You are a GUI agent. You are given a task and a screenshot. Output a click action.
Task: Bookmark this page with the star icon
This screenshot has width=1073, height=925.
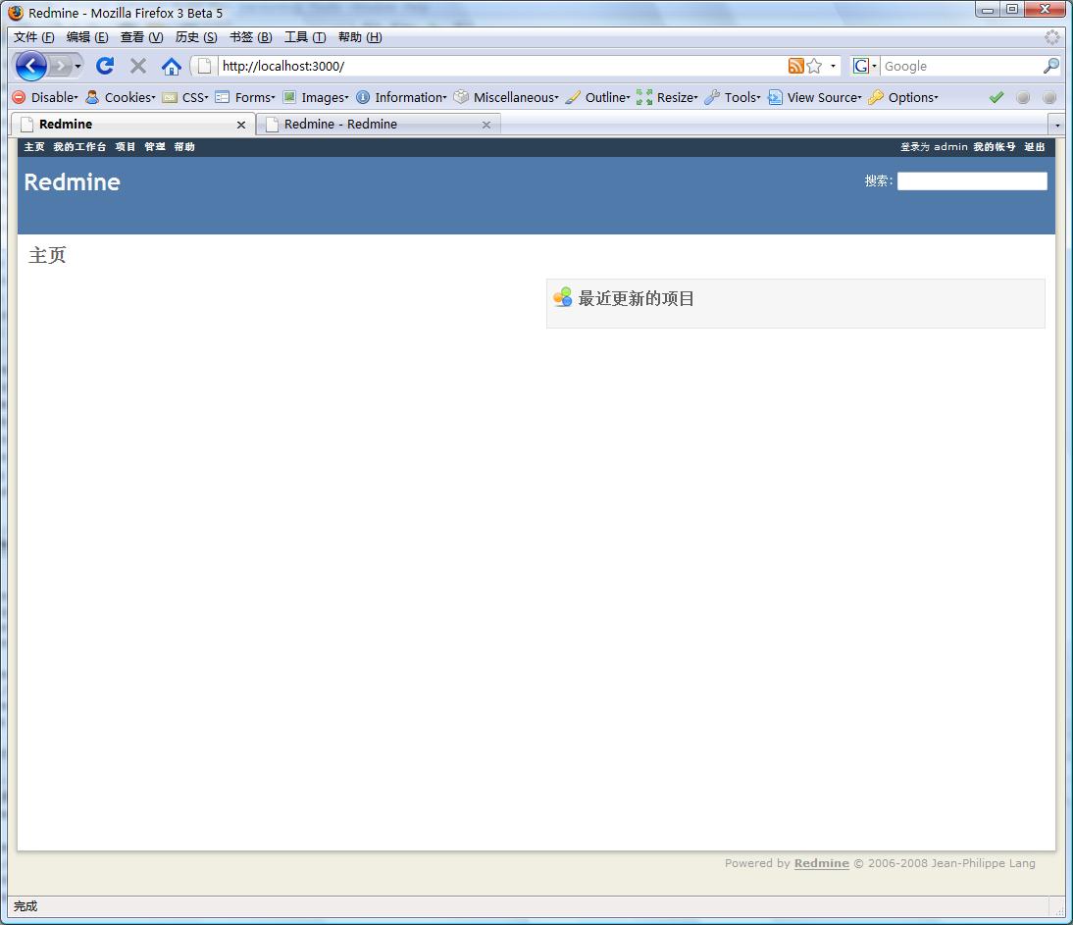tap(814, 66)
